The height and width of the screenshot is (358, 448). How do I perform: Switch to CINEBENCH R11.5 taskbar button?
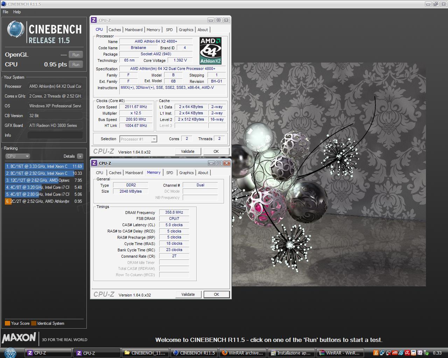(x=194, y=353)
